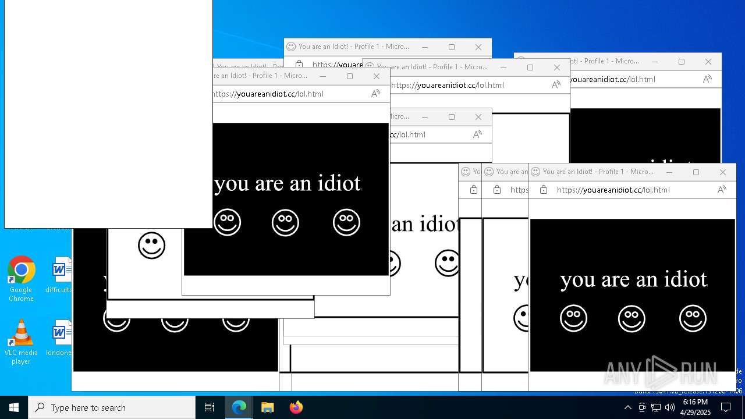Click the lock icon beside the full URL in front-right popup

coord(544,190)
